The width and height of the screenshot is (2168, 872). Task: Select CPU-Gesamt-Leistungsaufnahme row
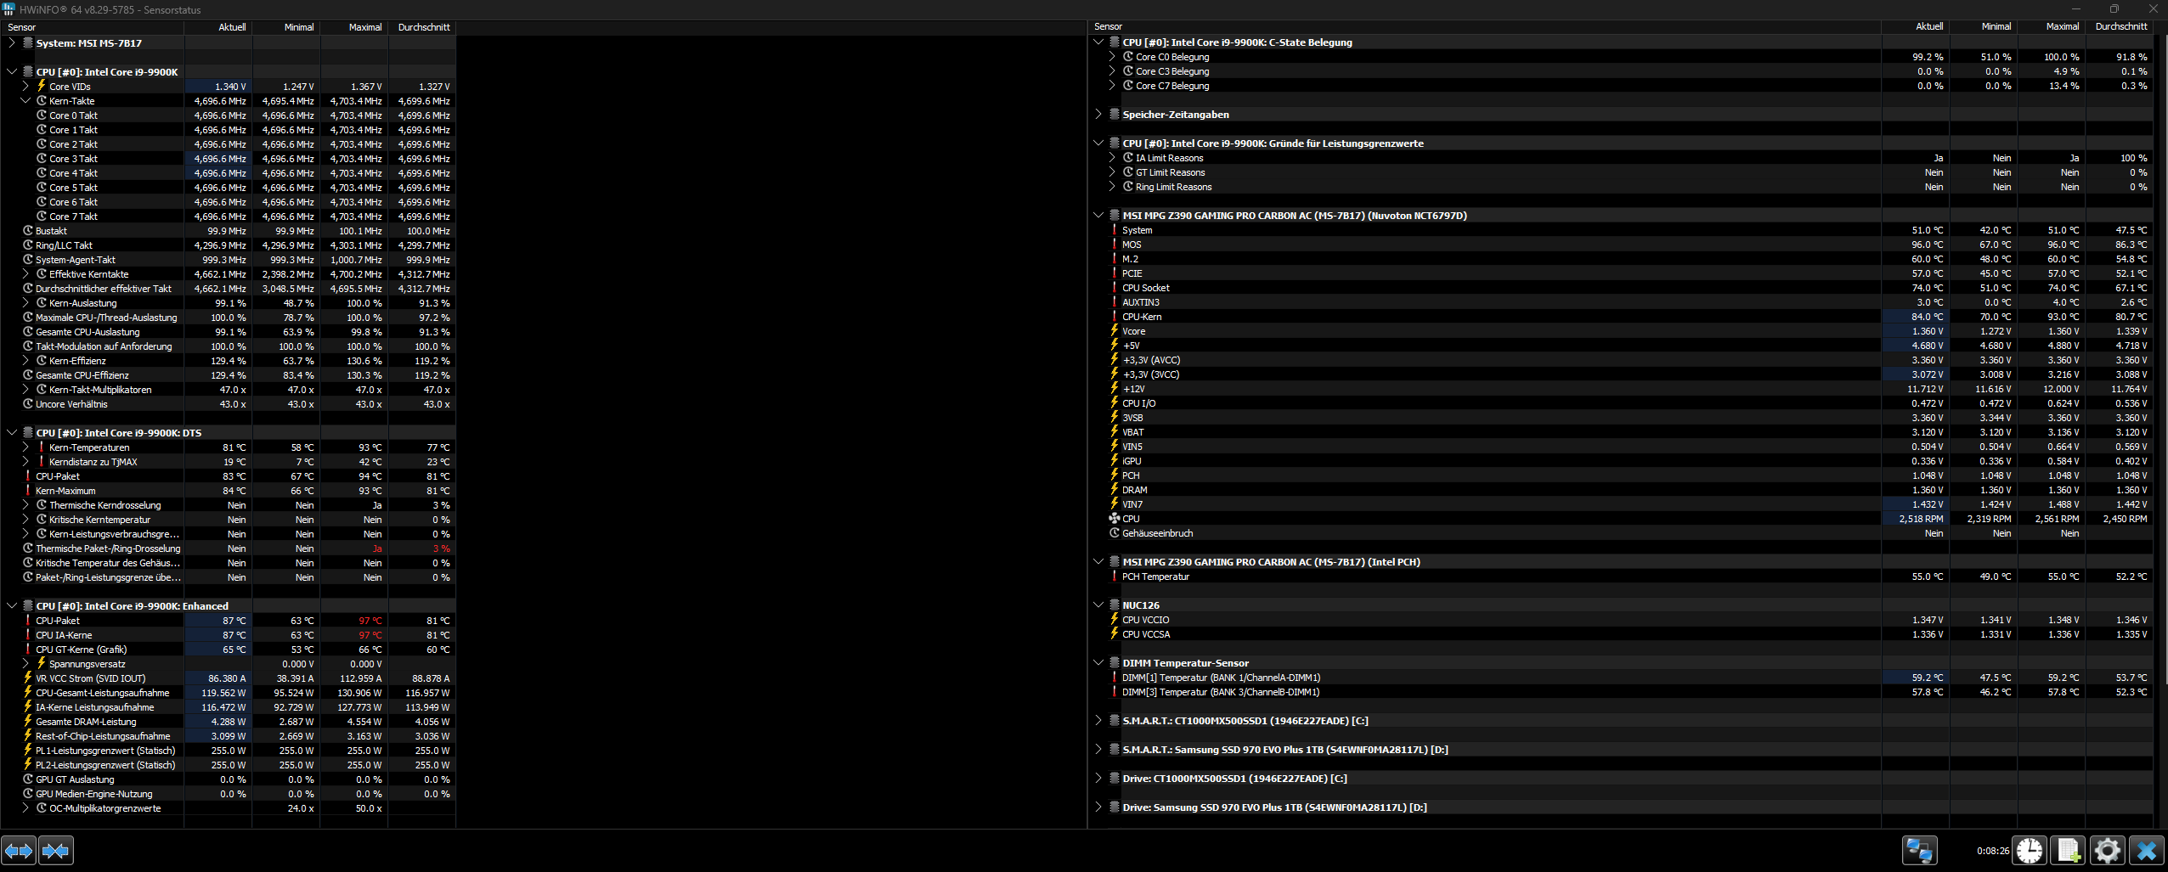(x=228, y=692)
